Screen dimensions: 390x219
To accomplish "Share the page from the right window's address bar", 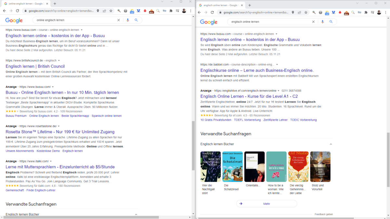I will tap(299, 12).
